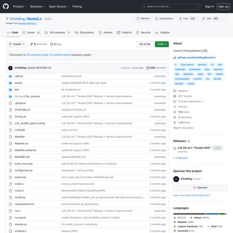233x233 pixels.
Task: Open the run.ipynb file
Action: 20,218
